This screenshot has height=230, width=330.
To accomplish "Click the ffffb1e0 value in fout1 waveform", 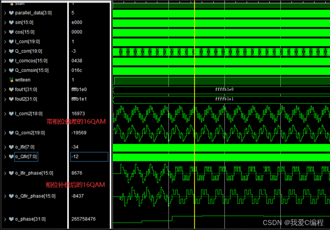I will pos(224,89).
